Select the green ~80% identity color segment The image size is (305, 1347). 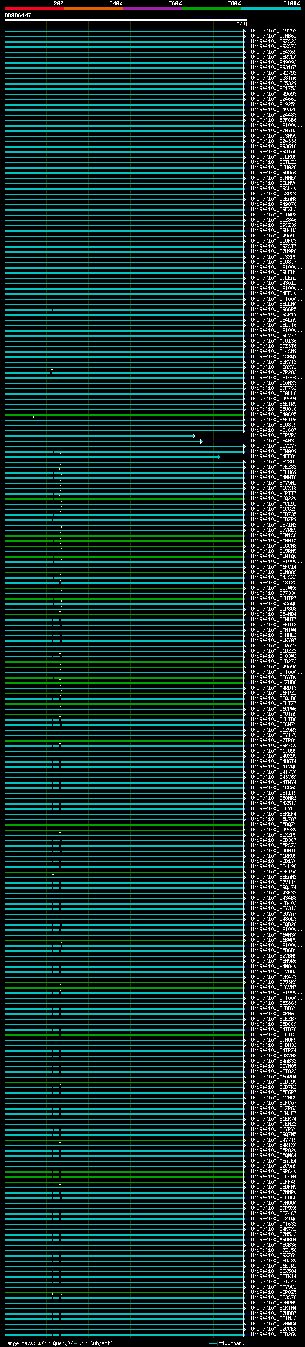click(212, 9)
